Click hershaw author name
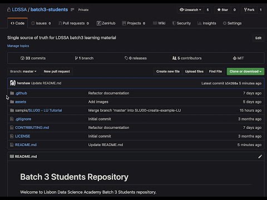Screen dimensions: 267x200 23,83
